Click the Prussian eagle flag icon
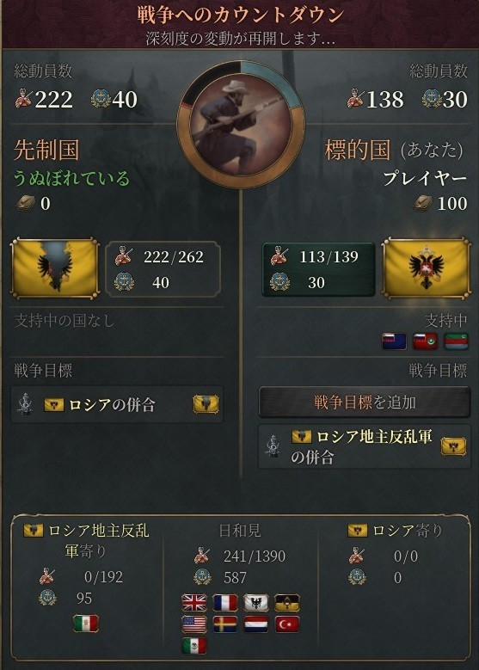 click(x=256, y=603)
